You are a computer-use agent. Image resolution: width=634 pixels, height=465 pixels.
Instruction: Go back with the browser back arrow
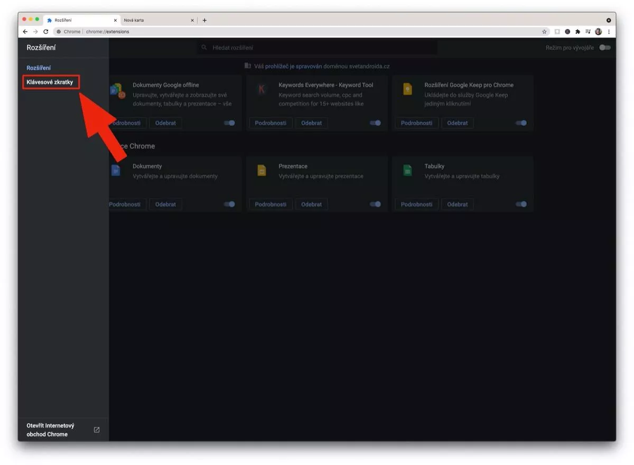[25, 32]
